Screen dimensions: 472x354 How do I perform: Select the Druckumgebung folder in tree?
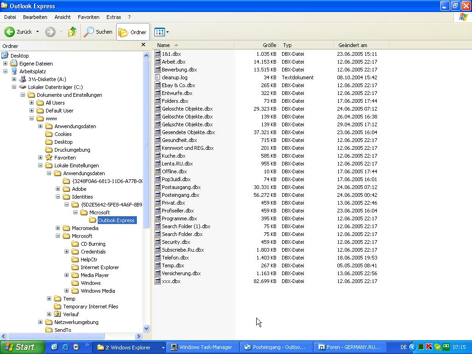tap(72, 150)
